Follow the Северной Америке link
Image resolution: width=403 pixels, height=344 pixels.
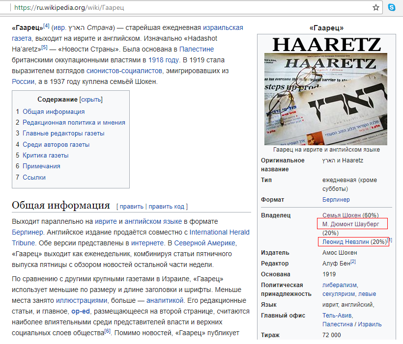click(x=205, y=243)
